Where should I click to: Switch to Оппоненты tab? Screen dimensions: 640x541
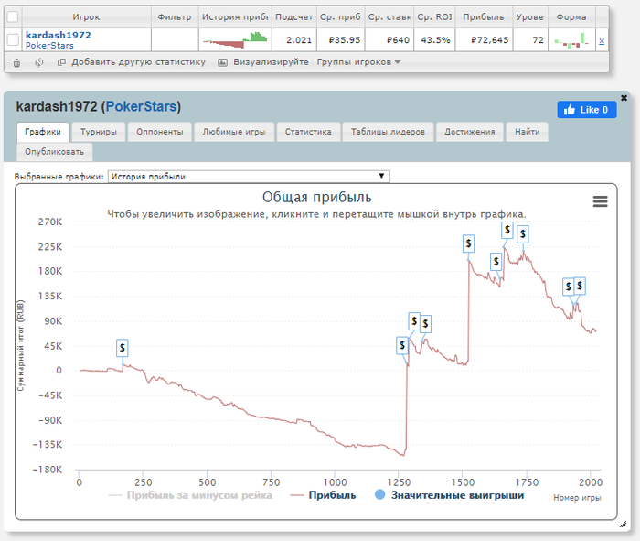(160, 132)
